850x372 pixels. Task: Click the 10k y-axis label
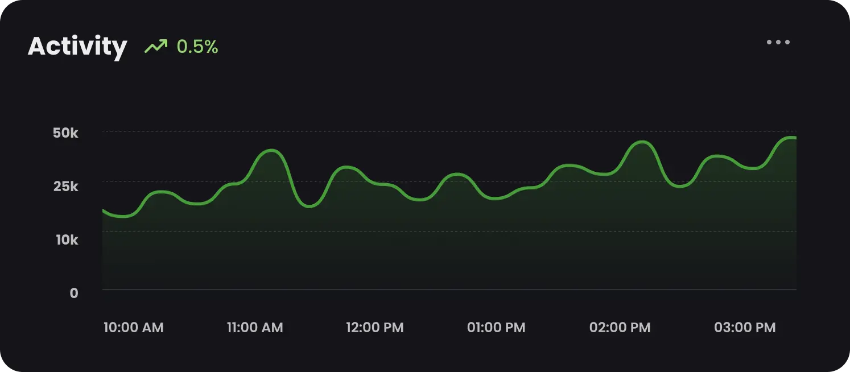click(67, 239)
